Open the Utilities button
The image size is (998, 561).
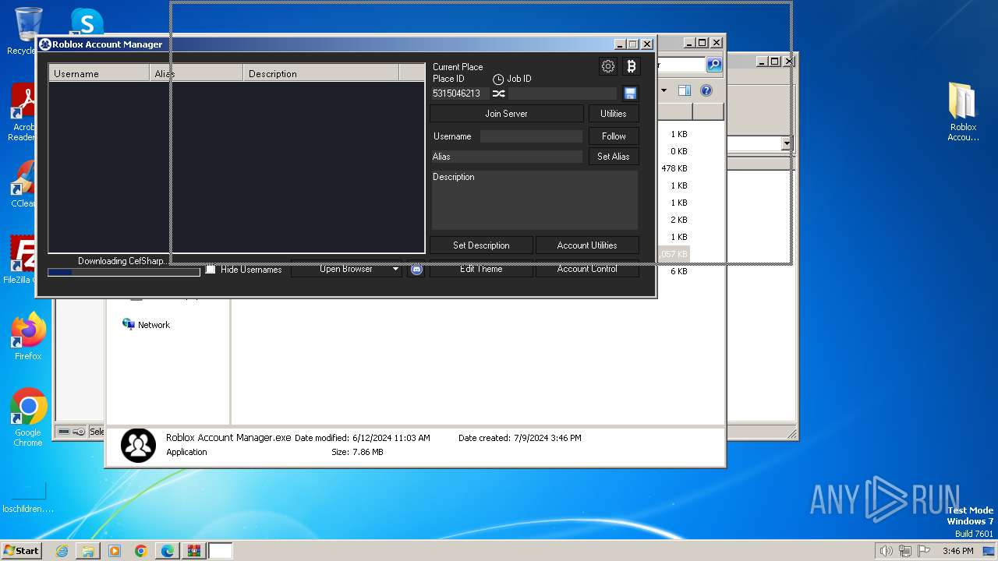pos(614,114)
